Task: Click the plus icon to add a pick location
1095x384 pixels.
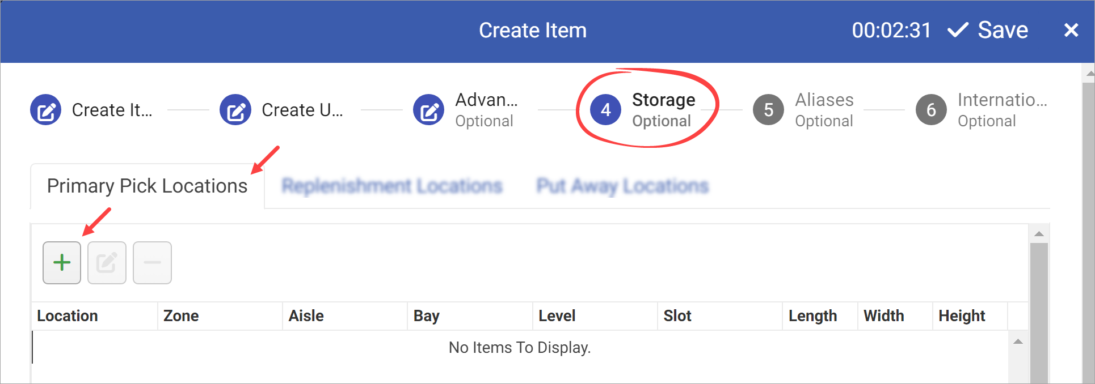Action: [61, 262]
